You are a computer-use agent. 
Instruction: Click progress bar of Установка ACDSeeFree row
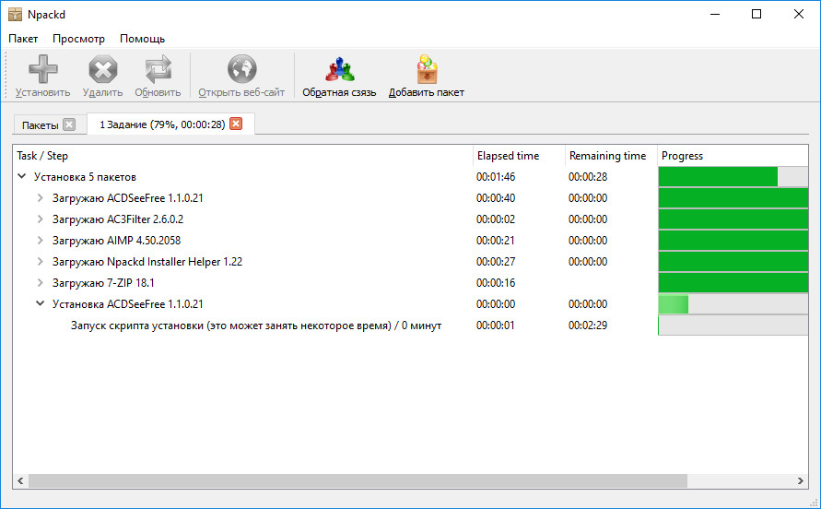(733, 304)
